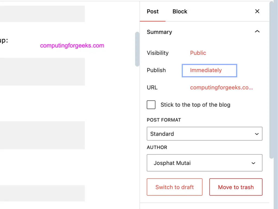This screenshot has width=278, height=209.
Task: Click the computingforgeeks.com text in the post
Action: [72, 46]
